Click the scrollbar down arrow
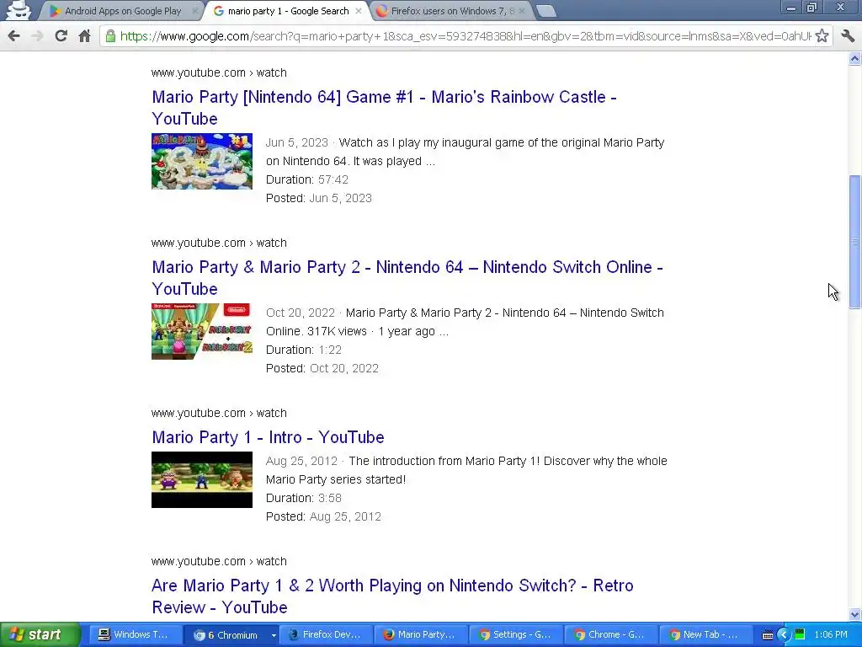Viewport: 862px width, 647px height. (x=855, y=614)
